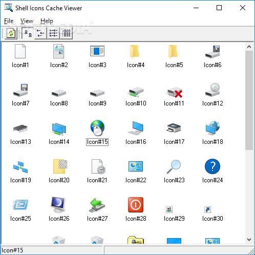Screen dimensions: 255x255
Task: Select the globe with mouse icon Icon#15
Action: click(x=97, y=128)
